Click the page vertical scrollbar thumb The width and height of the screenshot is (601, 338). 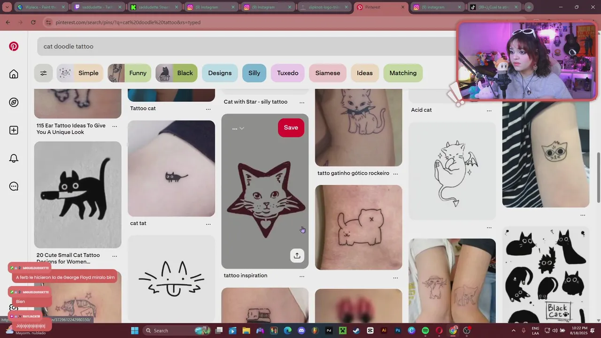pyautogui.click(x=598, y=177)
